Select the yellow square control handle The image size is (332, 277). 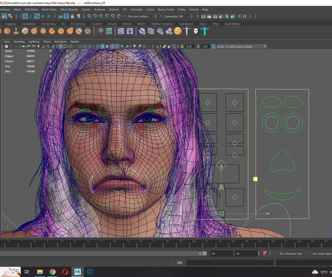click(256, 179)
